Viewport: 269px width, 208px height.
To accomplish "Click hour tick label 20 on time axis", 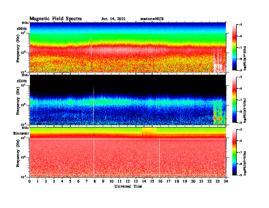I will coord(193,181).
